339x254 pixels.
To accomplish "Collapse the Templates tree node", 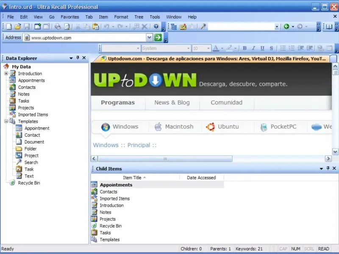I will [6, 121].
